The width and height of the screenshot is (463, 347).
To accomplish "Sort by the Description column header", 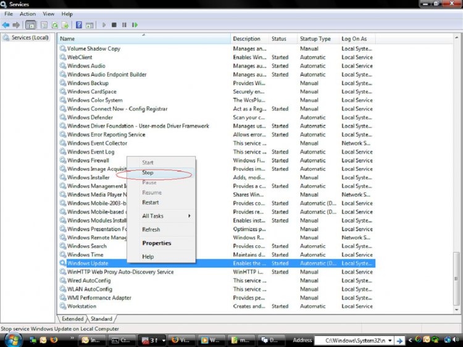I will pyautogui.click(x=249, y=39).
